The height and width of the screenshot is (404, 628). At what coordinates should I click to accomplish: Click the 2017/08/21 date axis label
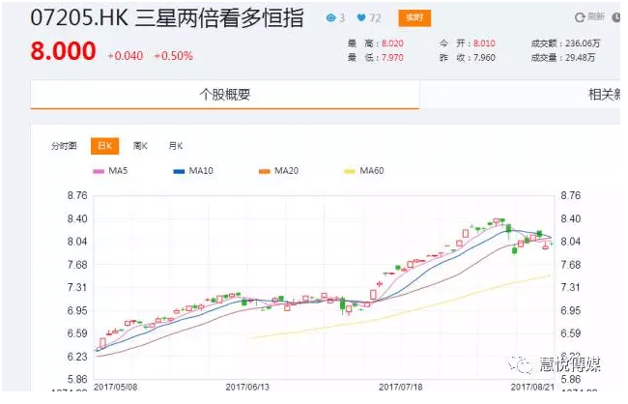(x=532, y=388)
